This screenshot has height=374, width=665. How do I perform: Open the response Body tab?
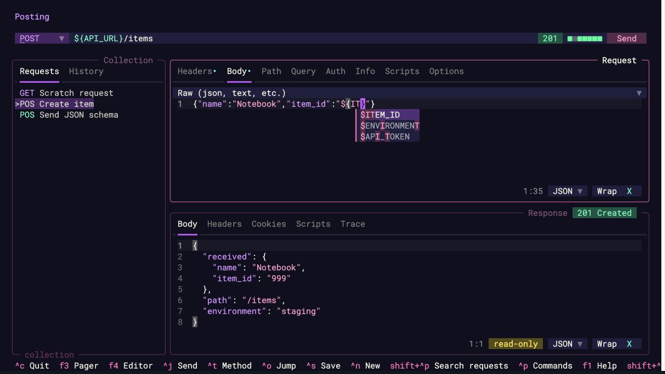pyautogui.click(x=188, y=224)
